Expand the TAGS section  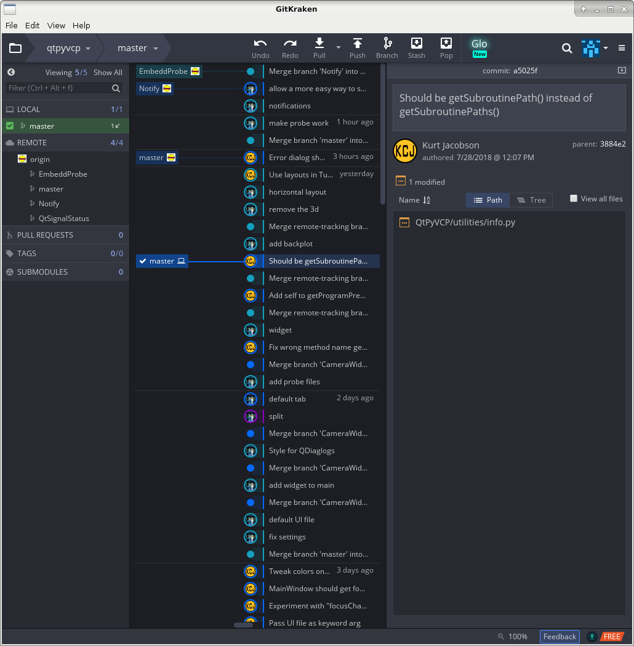[65, 253]
